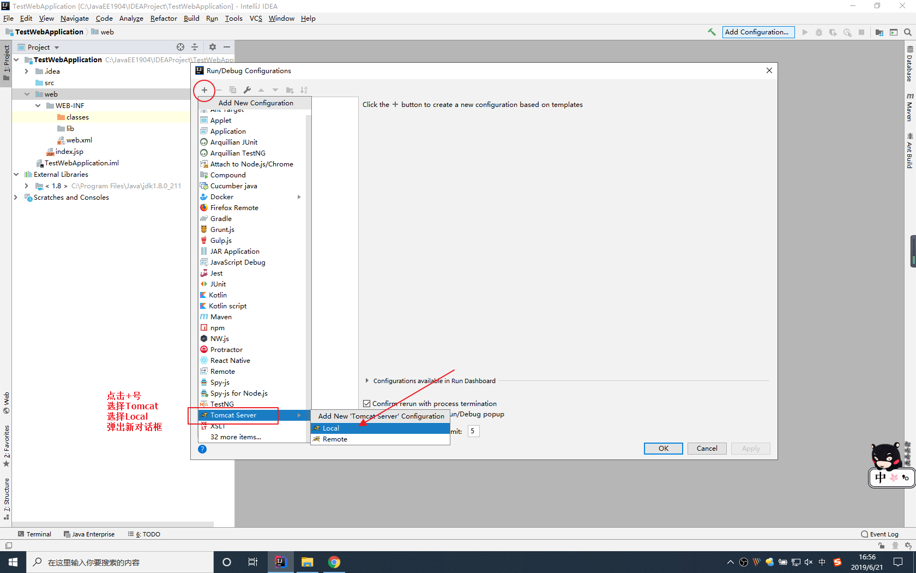Choose the Maven configuration type
Screen dimensions: 916x573
(251, 317)
